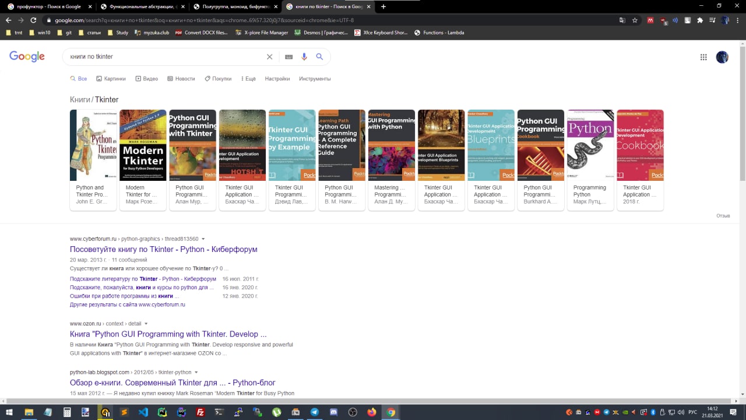Click the browser address bar URL
746x420 pixels.
click(204, 20)
